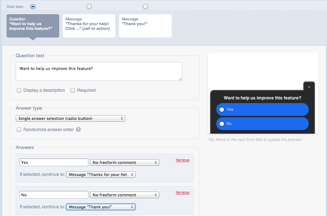Viewport: 327px width, 216px height.
Task: Open the 'Message Thank you!' continue-to dropdown
Action: click(101, 207)
